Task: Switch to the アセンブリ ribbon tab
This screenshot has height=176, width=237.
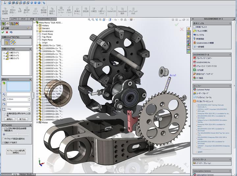Action: point(5,19)
